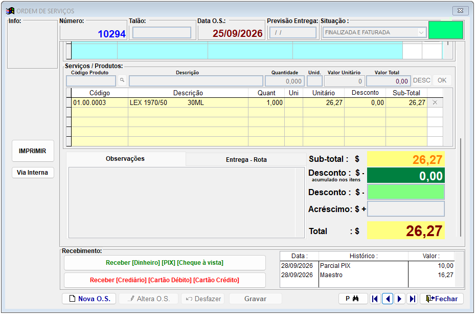Click the Talão input field

pyautogui.click(x=162, y=33)
